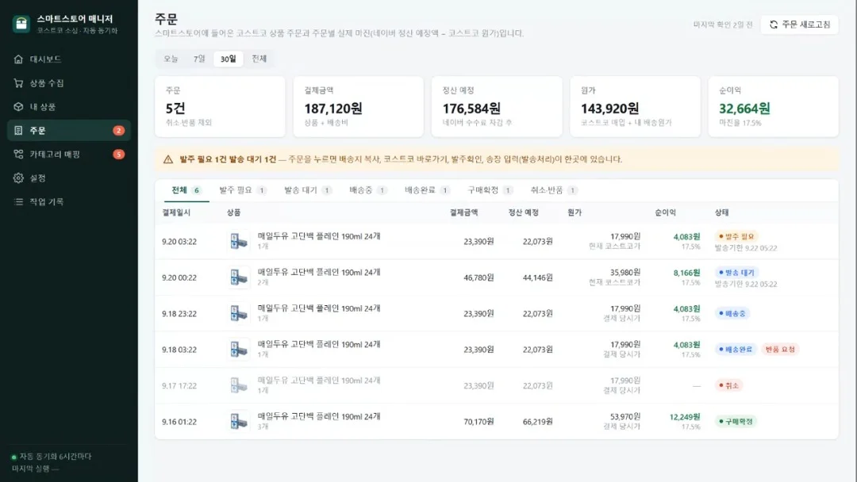The width and height of the screenshot is (857, 482).
Task: Open 카테고리 매핑 page
Action: coord(69,154)
